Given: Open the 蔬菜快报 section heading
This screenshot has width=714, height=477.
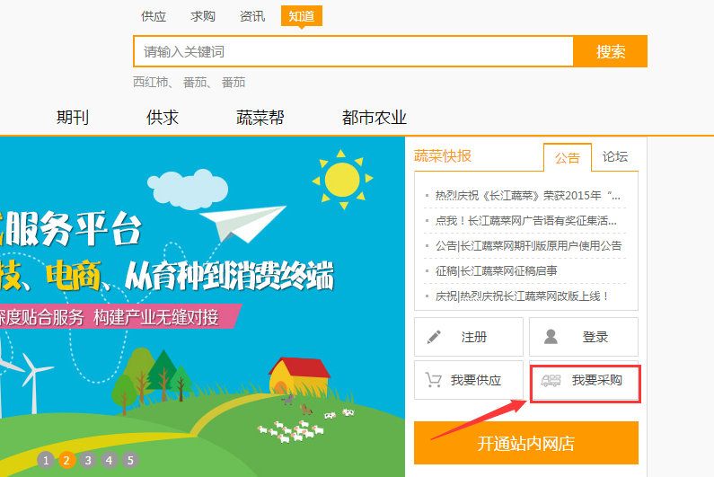Looking at the screenshot, I should pos(443,155).
